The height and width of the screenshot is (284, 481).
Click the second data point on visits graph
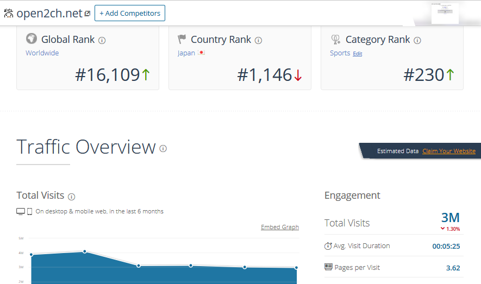pyautogui.click(x=85, y=251)
